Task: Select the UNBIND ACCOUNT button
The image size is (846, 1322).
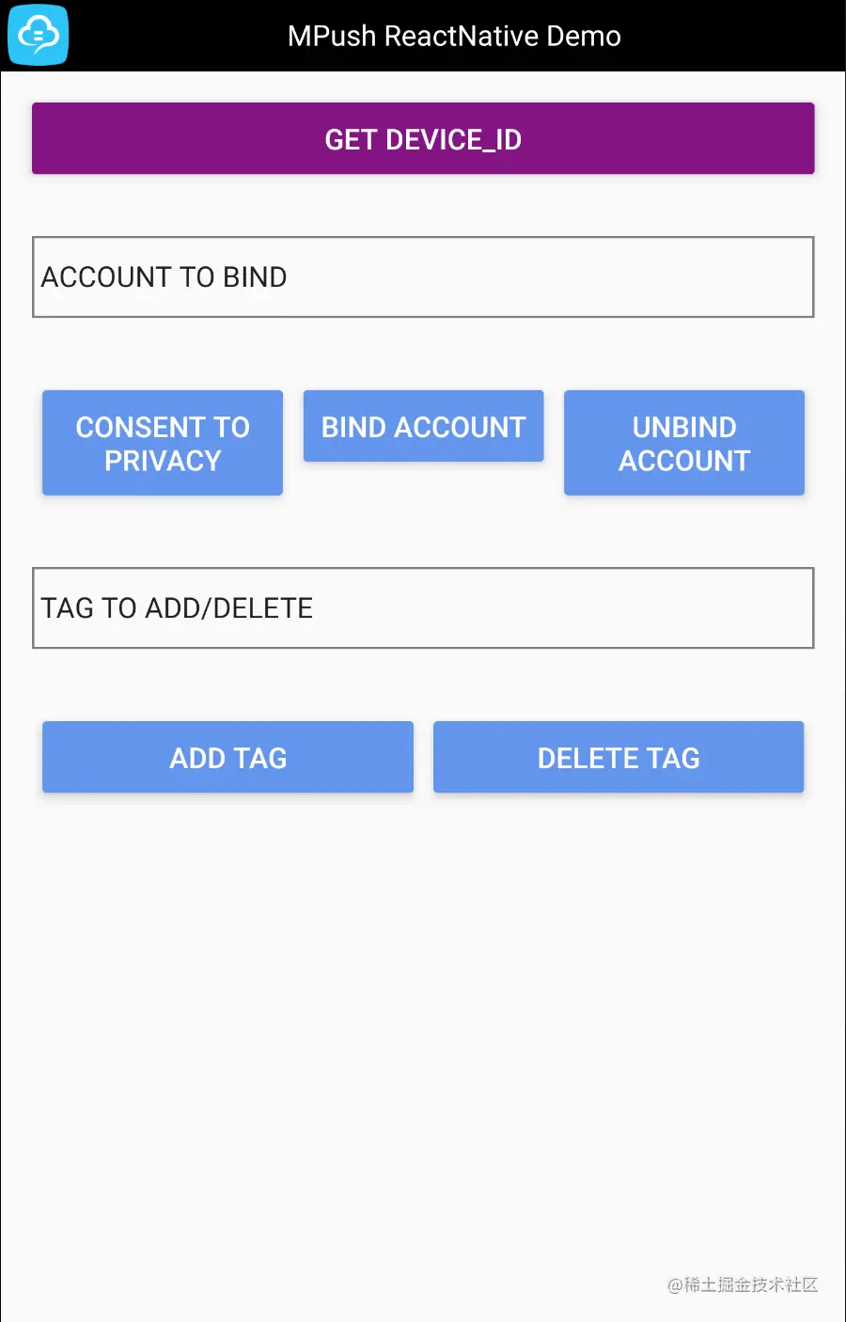Action: pos(684,443)
